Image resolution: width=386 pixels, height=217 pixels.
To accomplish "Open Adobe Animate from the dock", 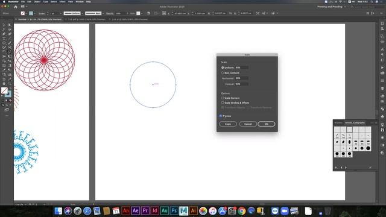I will 125,211.
